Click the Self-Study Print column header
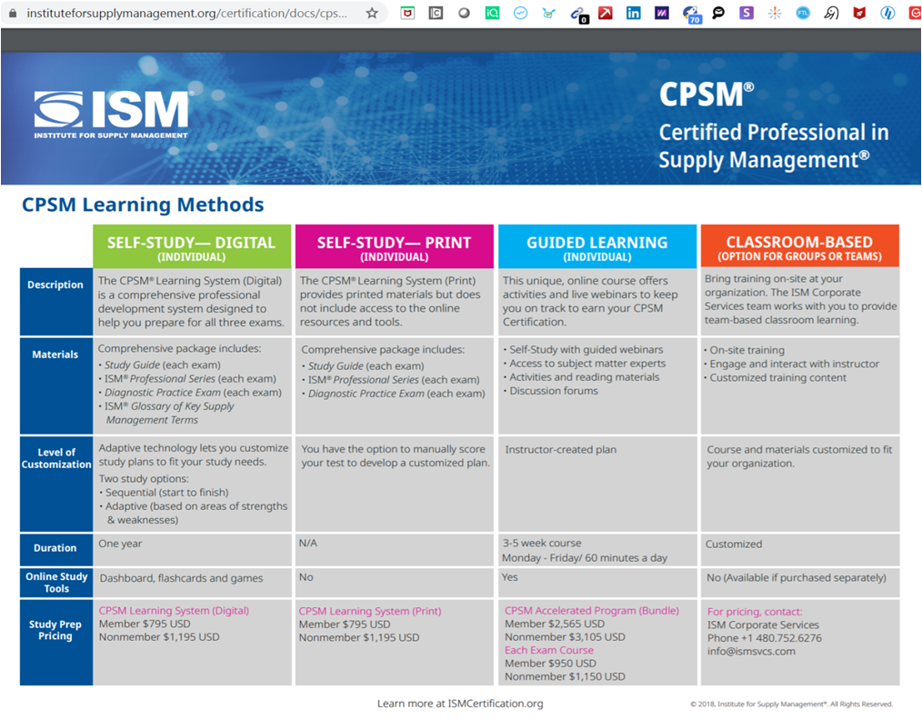 [x=394, y=246]
